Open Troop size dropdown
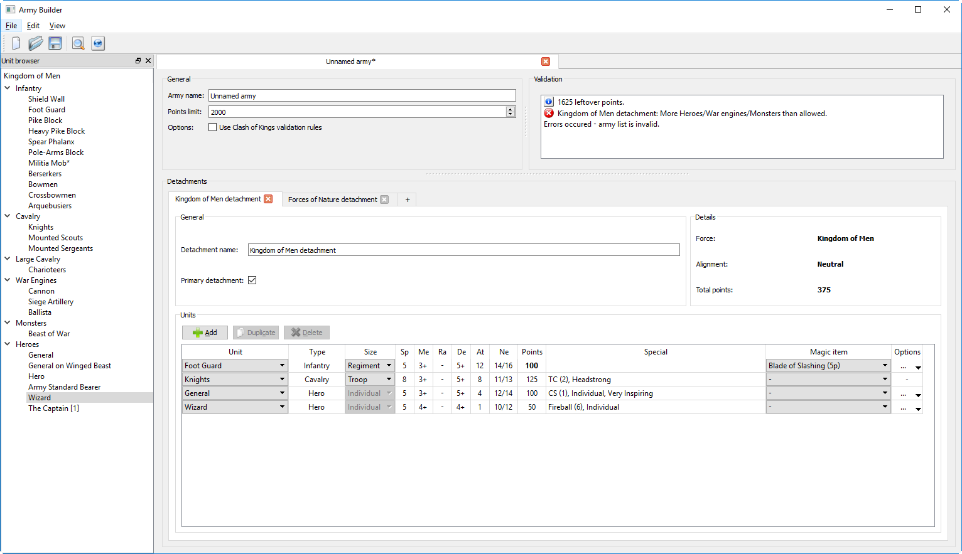This screenshot has height=554, width=962. 370,380
